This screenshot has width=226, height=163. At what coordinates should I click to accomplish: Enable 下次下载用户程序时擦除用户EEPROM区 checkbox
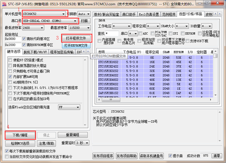click(x=10, y=93)
